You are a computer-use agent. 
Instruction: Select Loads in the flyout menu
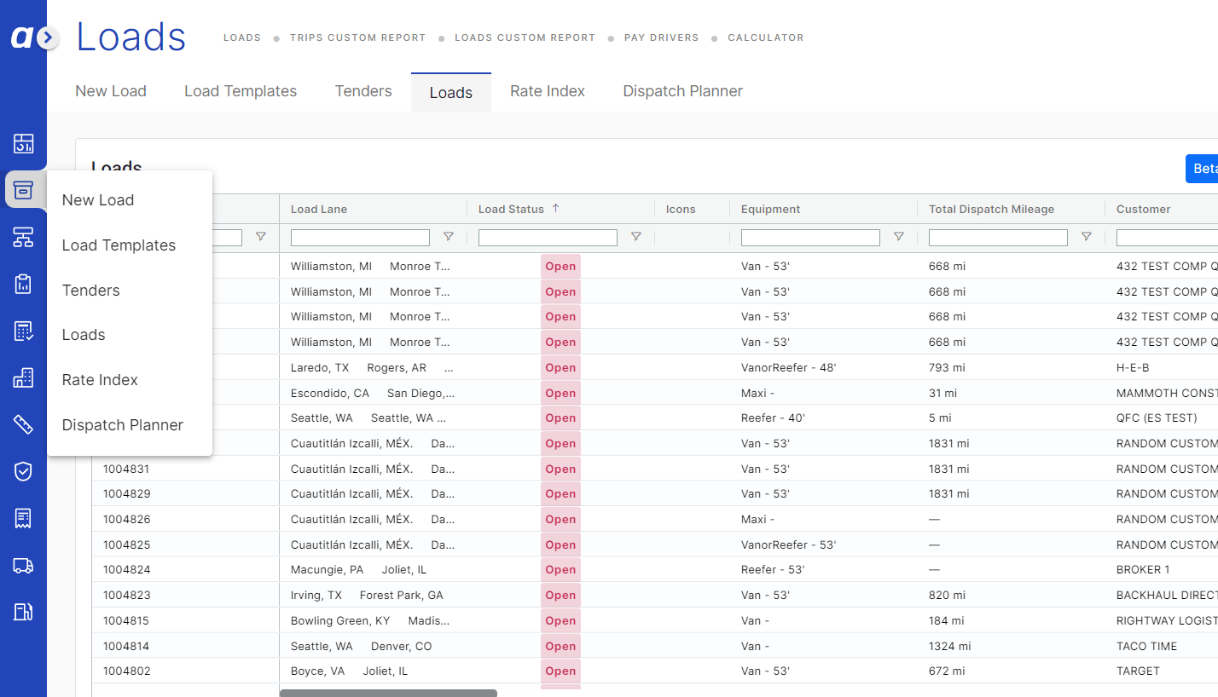click(x=84, y=335)
